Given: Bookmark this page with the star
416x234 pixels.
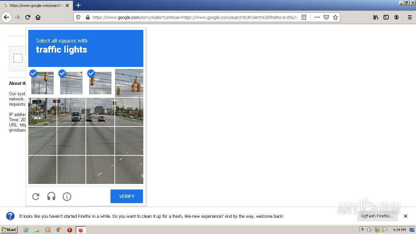Looking at the screenshot, I should click(x=335, y=17).
